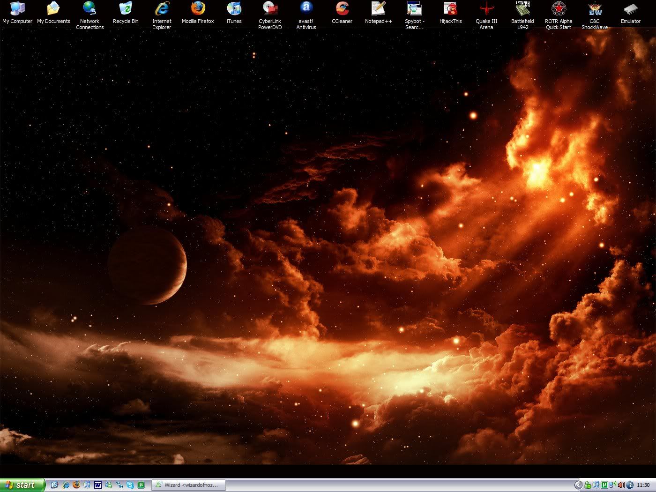The image size is (656, 492).
Task: Click the C&C ShockWave desktop icon
Action: click(x=595, y=15)
